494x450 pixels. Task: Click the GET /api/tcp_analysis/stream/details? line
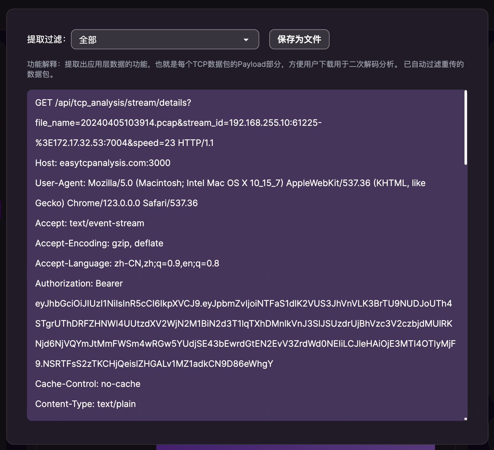point(113,103)
